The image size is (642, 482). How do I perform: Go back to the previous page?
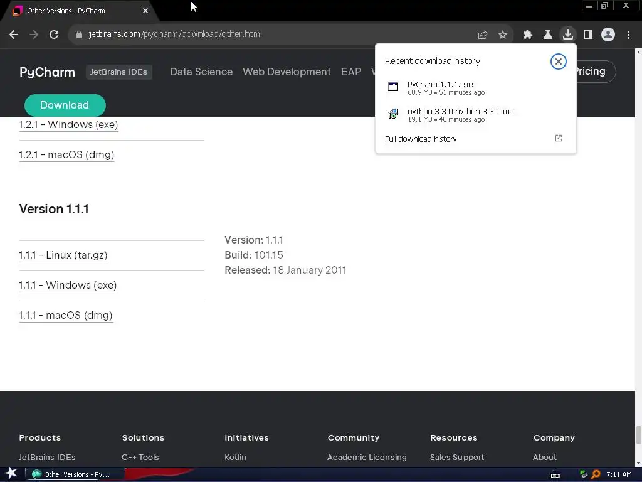[14, 35]
